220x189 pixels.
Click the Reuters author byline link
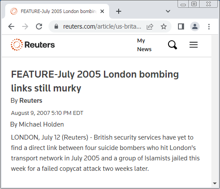(x=31, y=101)
